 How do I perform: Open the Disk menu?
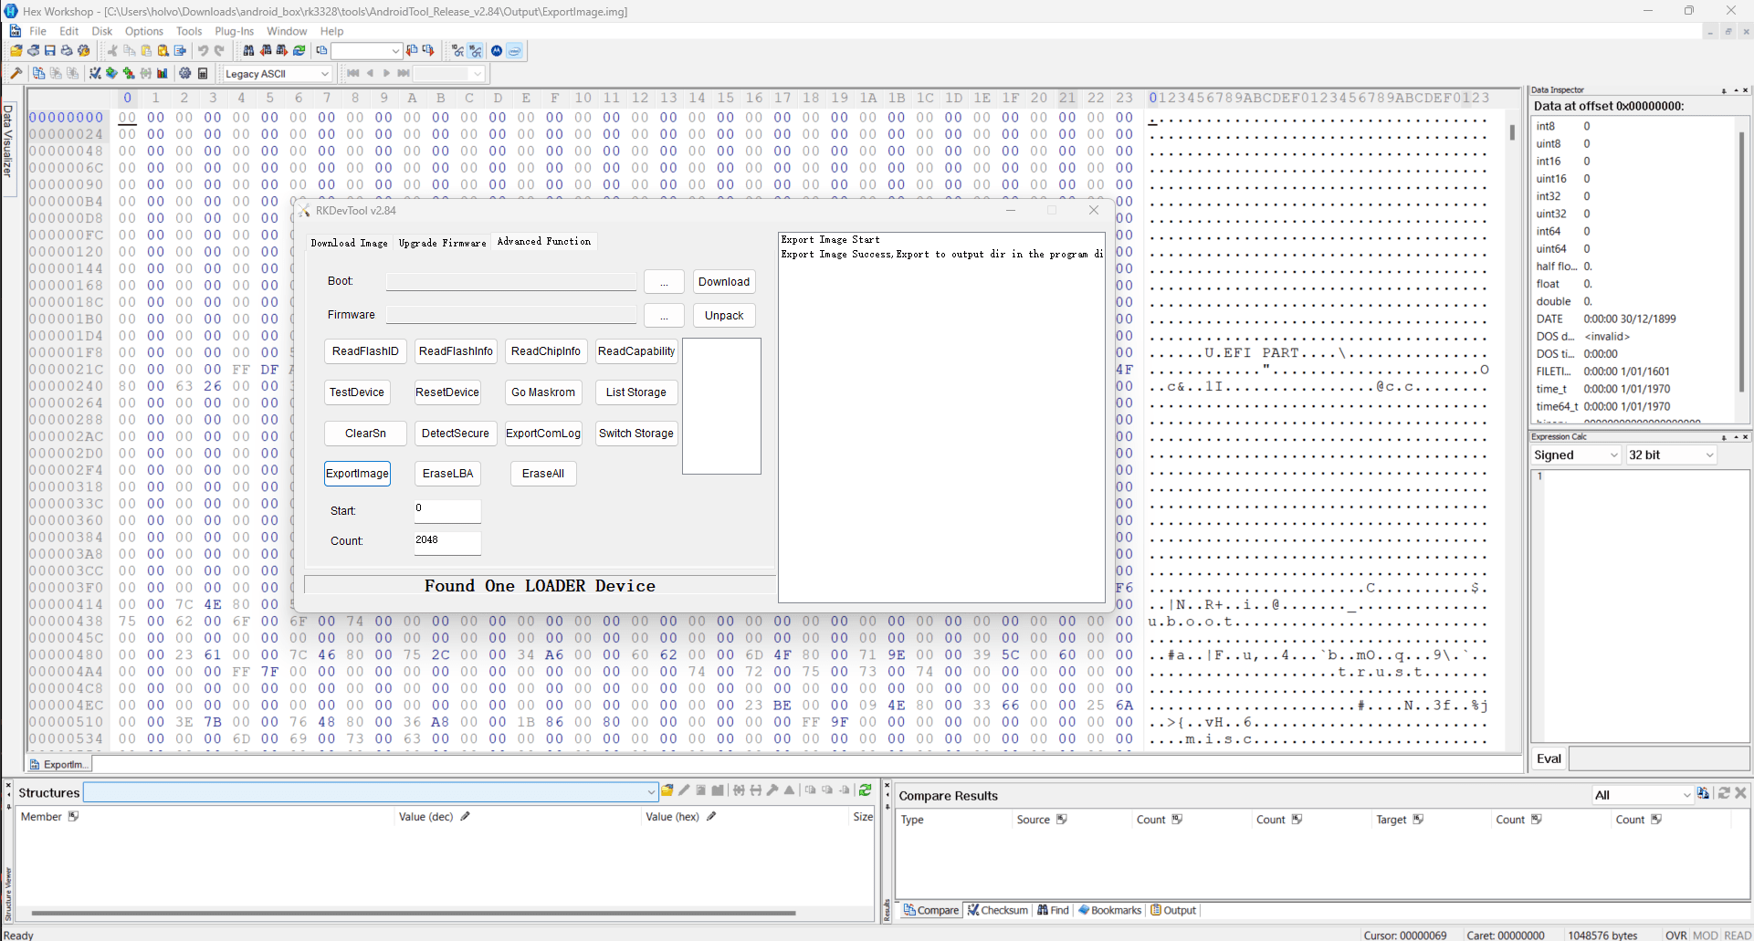[102, 31]
